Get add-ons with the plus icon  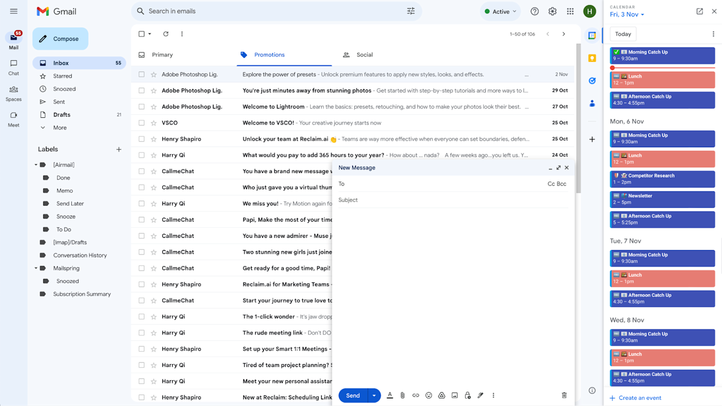pos(592,139)
